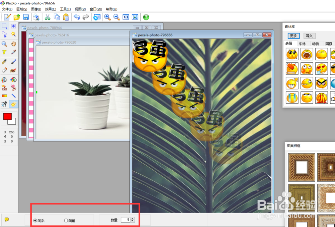This screenshot has width=335, height=227.
Task: Choose the 向后 radio option
Action: pyautogui.click(x=39, y=220)
